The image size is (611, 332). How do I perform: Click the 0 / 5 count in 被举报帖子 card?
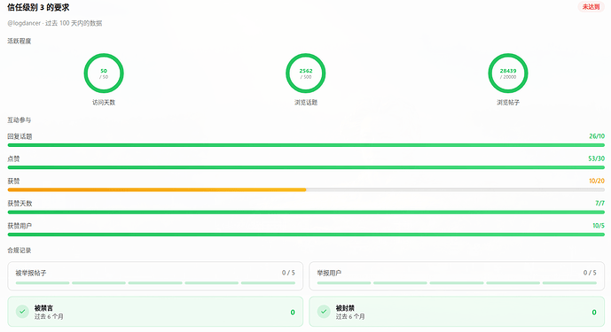[x=288, y=273]
